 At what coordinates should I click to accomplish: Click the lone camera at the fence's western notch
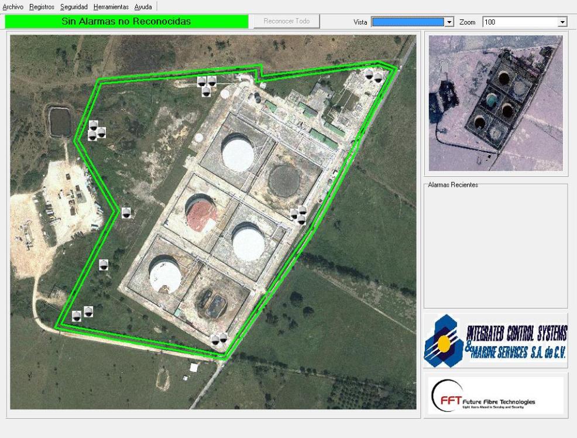pos(126,213)
